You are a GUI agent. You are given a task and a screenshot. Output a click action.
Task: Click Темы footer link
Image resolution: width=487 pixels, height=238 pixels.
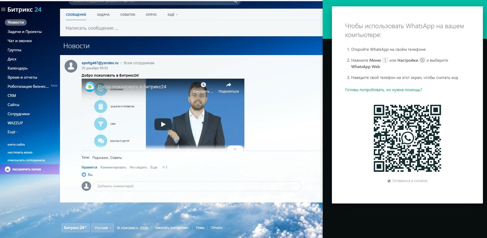tap(200, 228)
